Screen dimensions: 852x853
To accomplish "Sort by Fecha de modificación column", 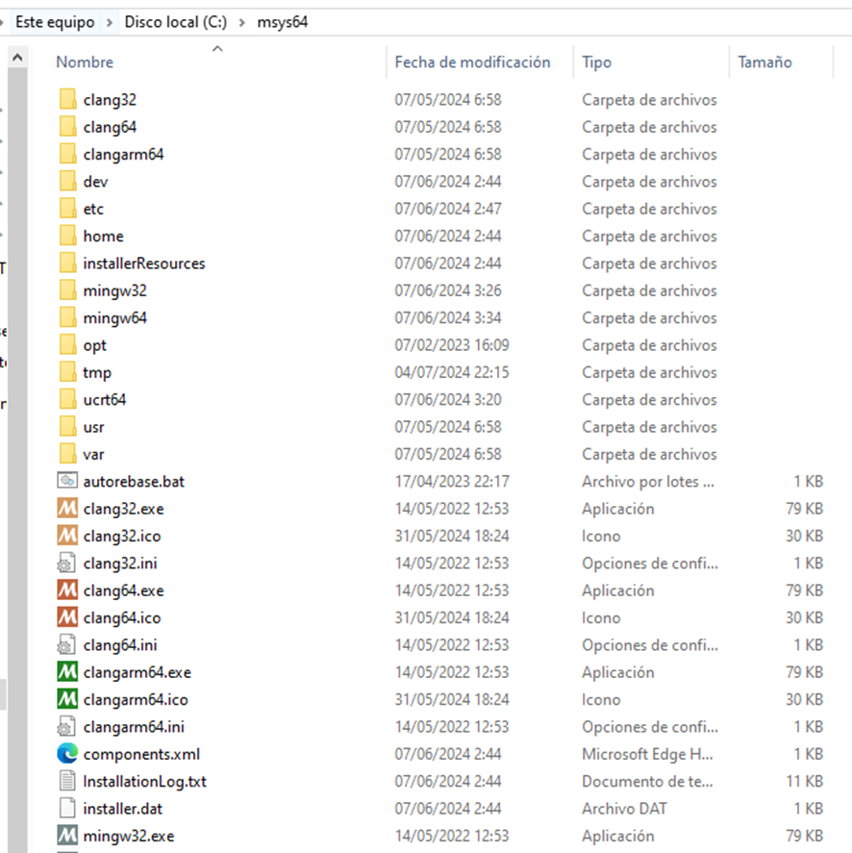I will click(x=472, y=62).
